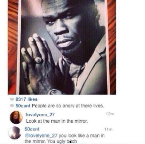Click the comment bubble icon beside caption
Viewport: 145px width, 144px height.
tap(12, 106)
